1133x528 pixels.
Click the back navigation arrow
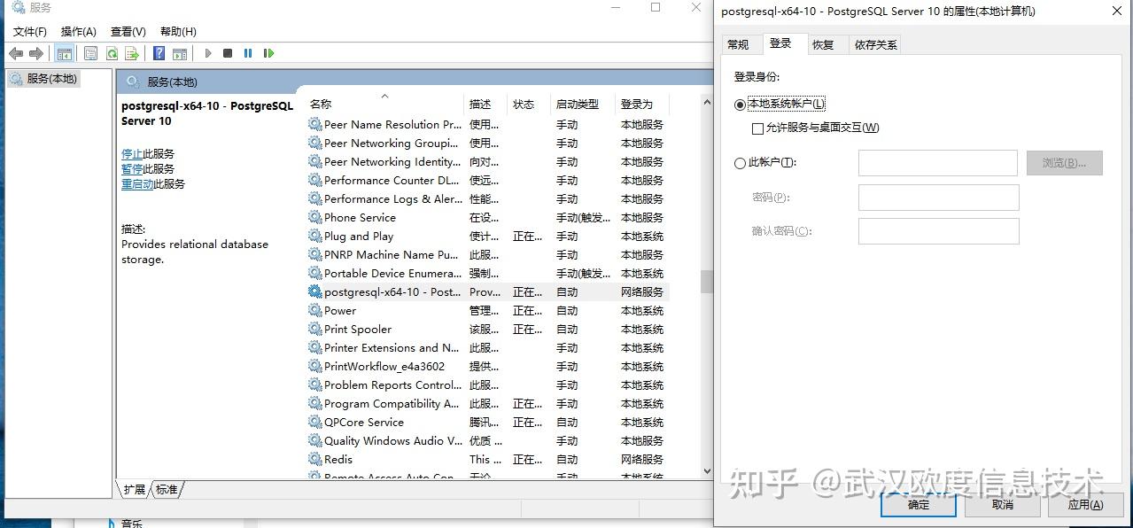point(15,53)
